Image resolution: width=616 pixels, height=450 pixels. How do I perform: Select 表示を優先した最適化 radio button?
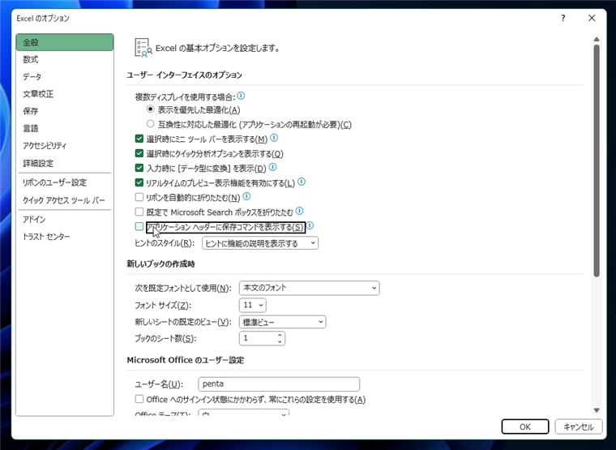click(x=150, y=109)
